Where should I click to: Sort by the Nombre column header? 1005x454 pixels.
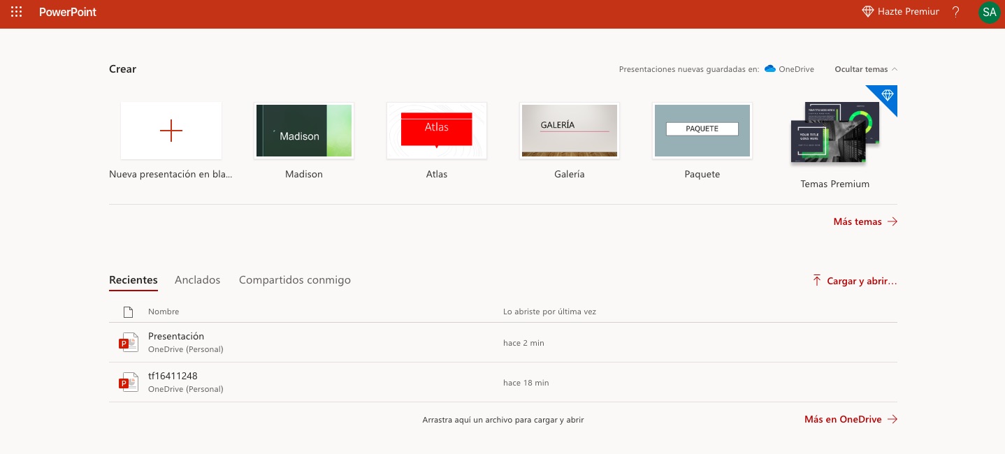click(164, 312)
